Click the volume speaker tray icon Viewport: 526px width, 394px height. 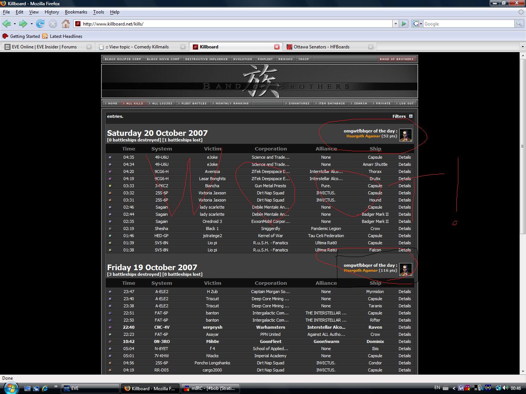[505, 388]
